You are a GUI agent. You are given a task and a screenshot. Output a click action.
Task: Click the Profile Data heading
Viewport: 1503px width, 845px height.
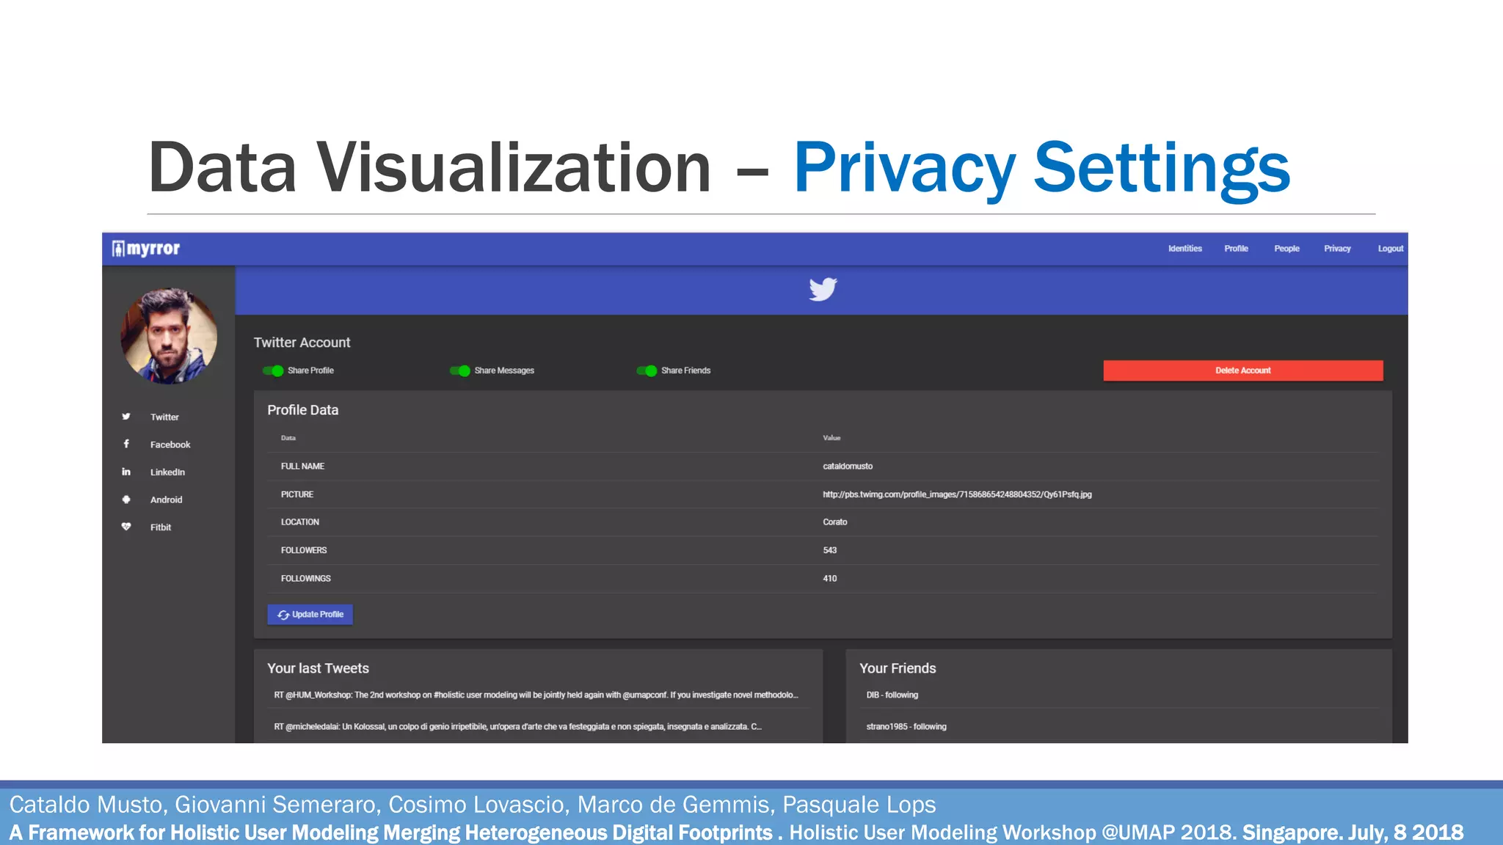(302, 410)
